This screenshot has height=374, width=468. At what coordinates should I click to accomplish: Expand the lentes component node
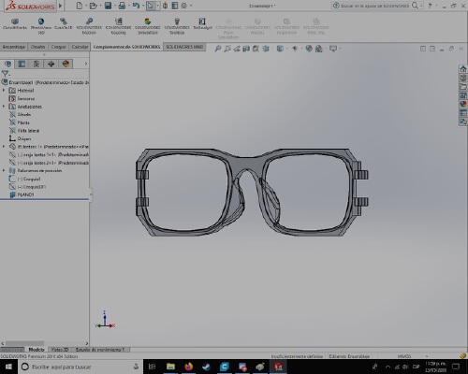coord(4,146)
